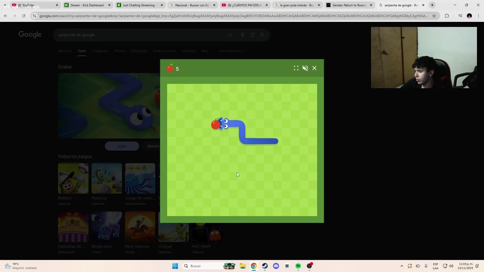The image size is (484, 272).
Task: Open CapCut from the taskbar
Action: [x=287, y=266]
